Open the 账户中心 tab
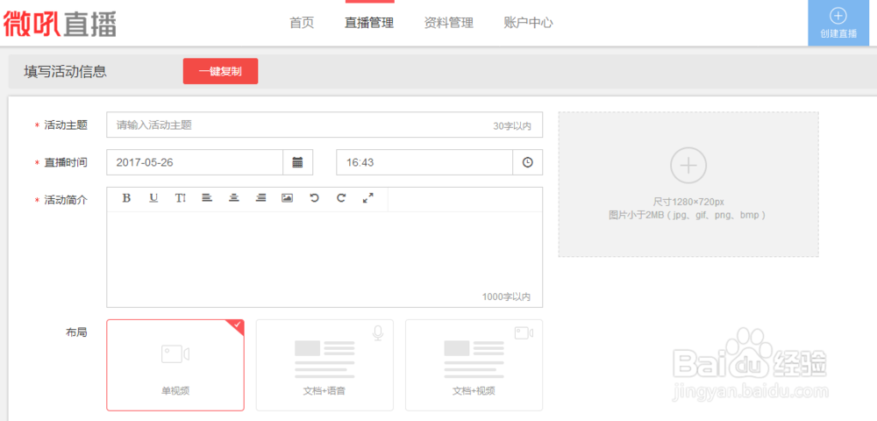 [528, 23]
